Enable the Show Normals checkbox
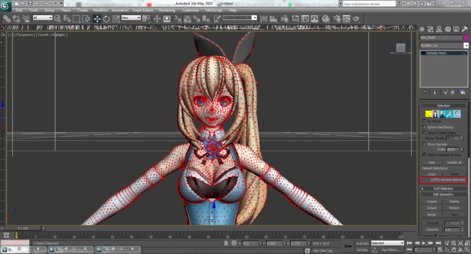This screenshot has width=471, height=254. [x=424, y=144]
